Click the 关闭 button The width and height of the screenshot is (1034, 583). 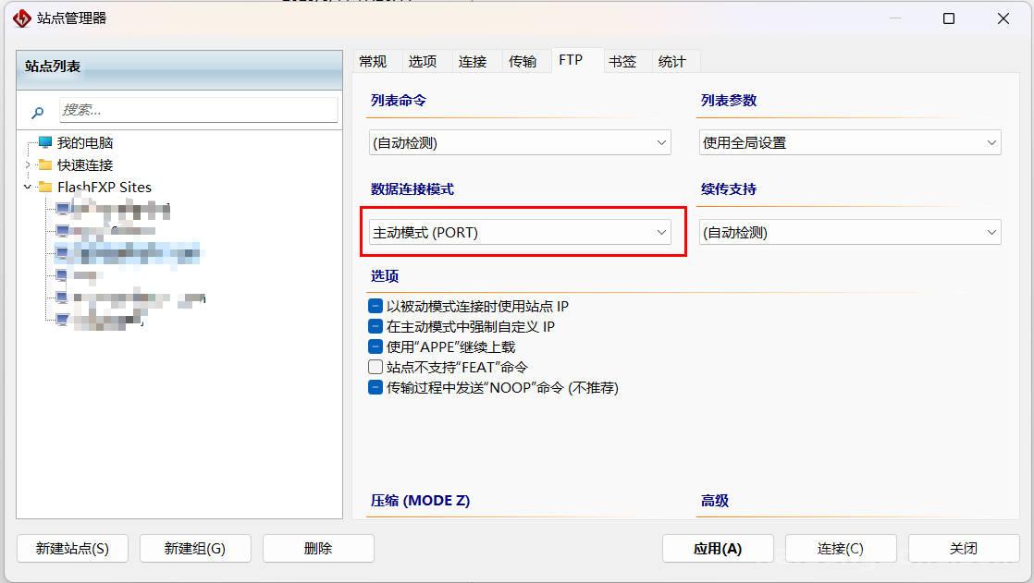click(x=964, y=548)
